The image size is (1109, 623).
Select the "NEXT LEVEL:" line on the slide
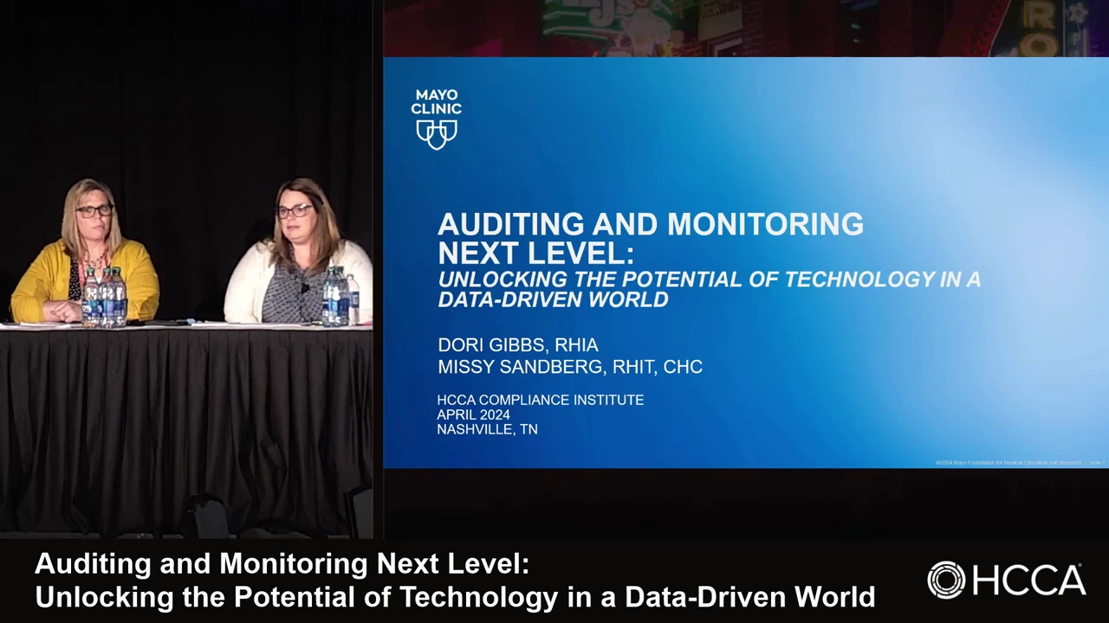pyautogui.click(x=535, y=254)
